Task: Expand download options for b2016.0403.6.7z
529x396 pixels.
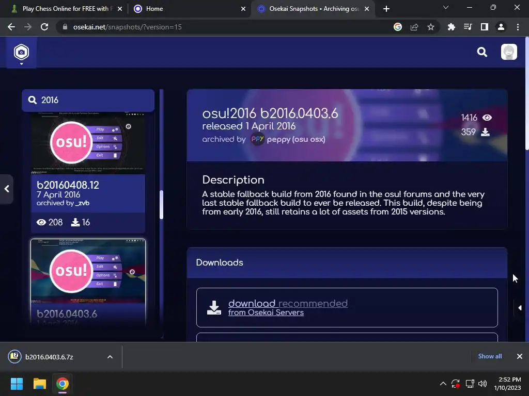Action: click(x=110, y=357)
